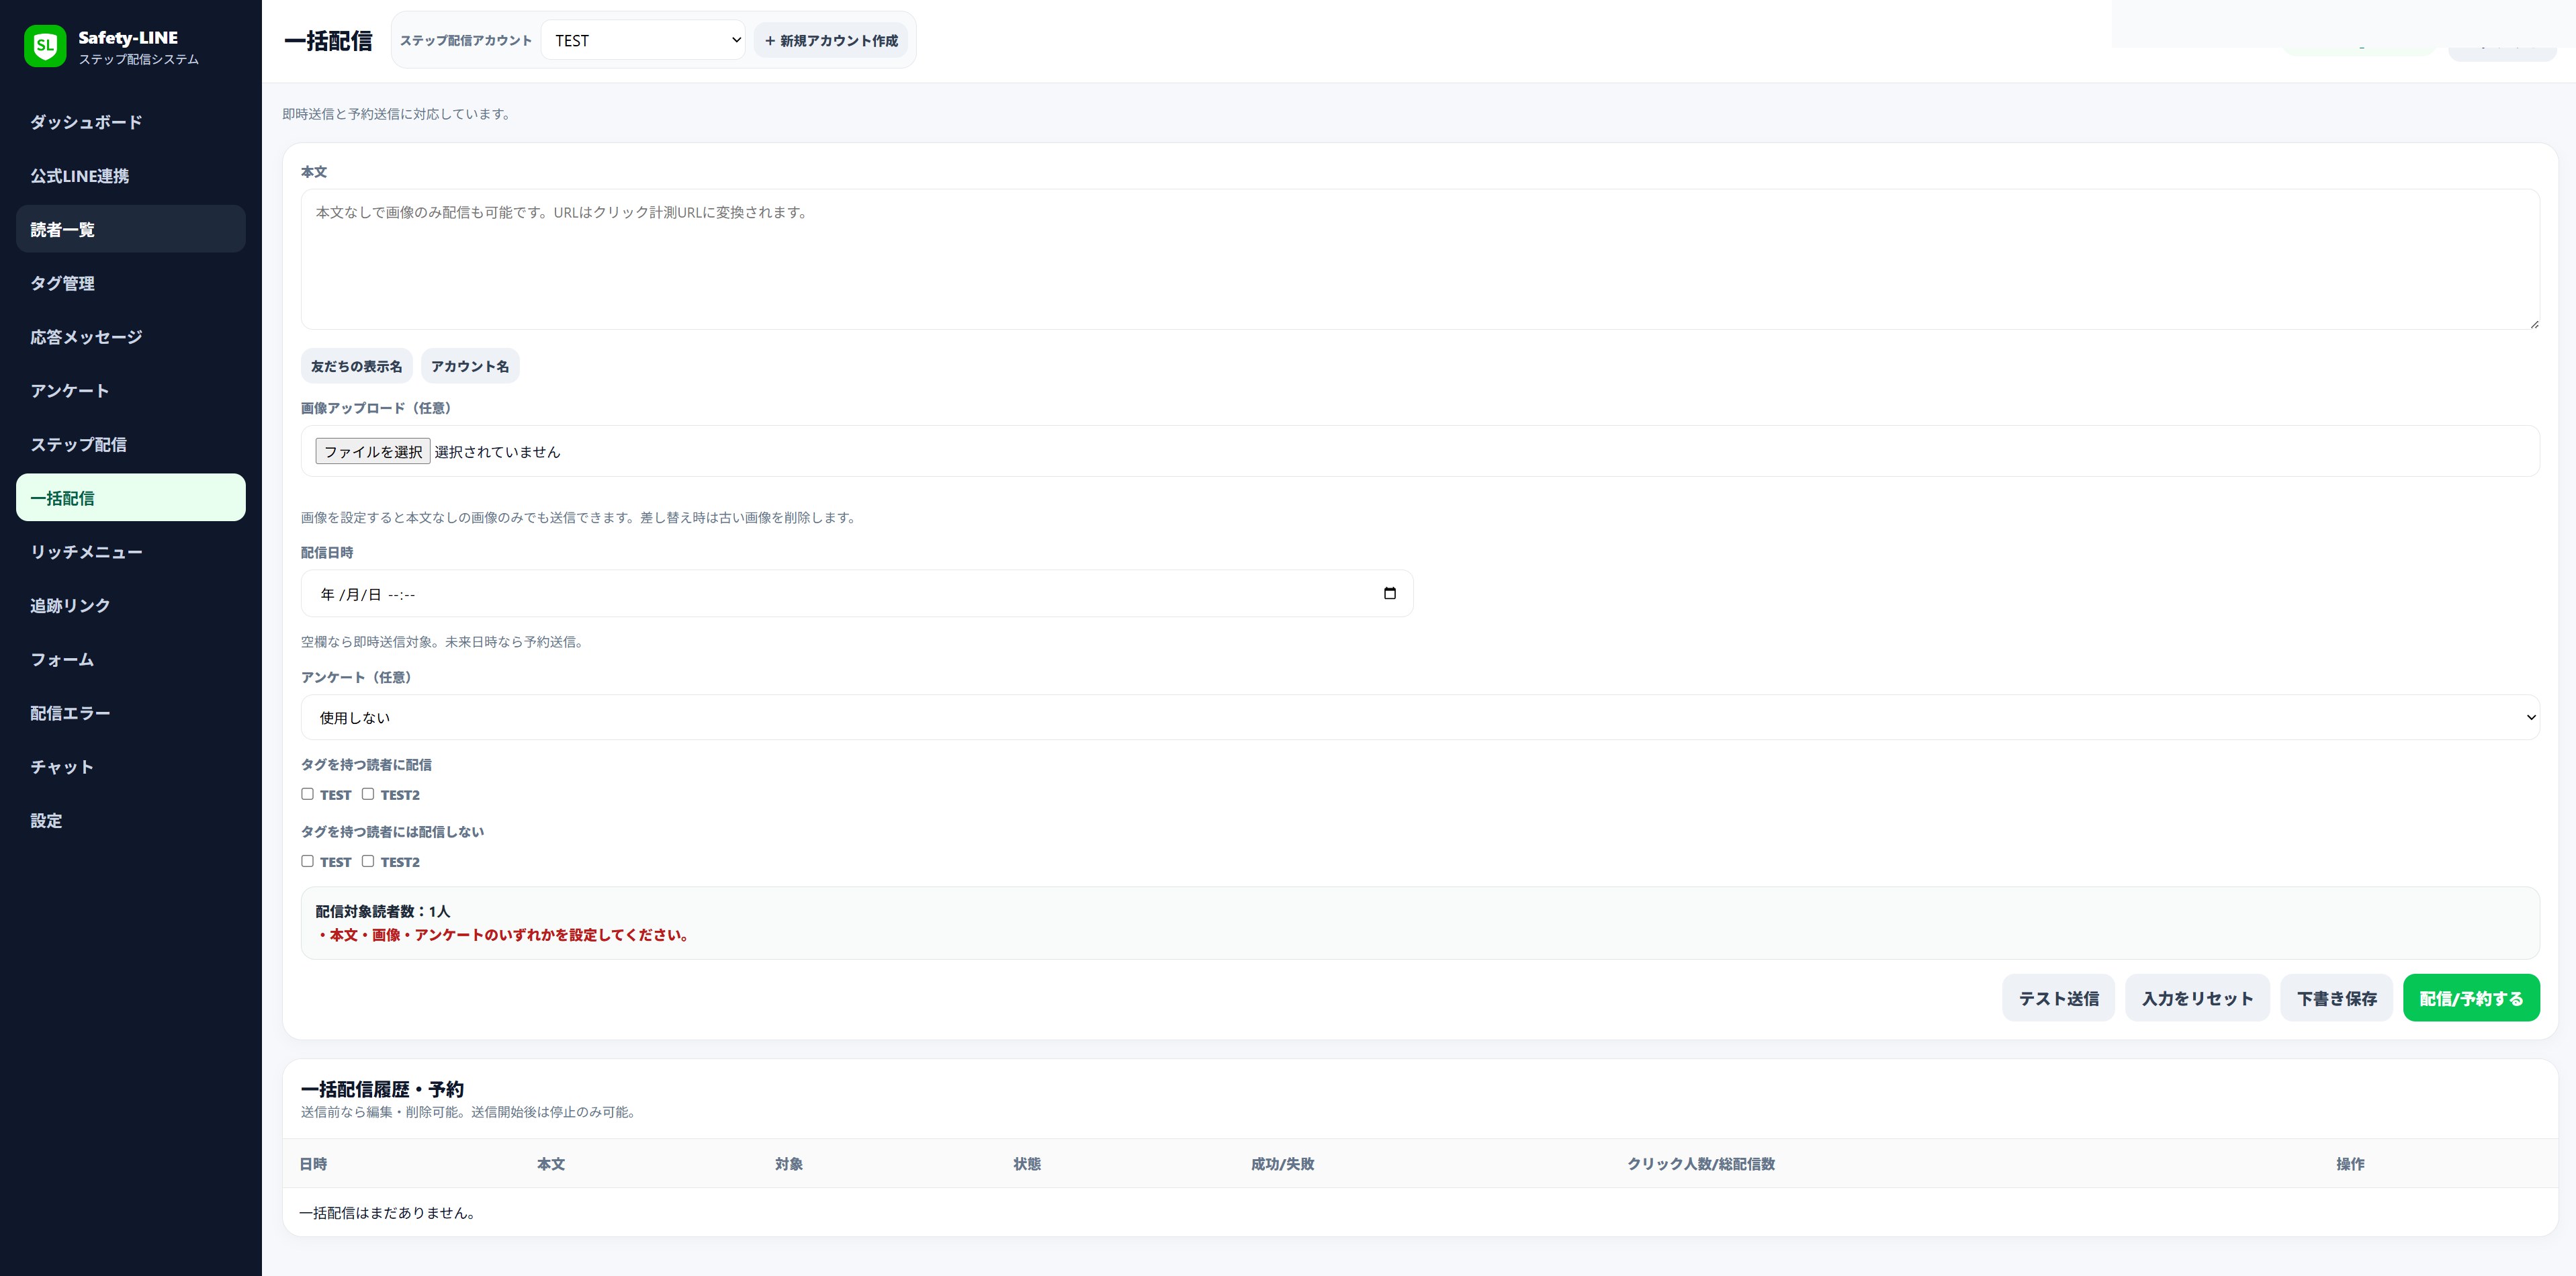Image resolution: width=2576 pixels, height=1276 pixels.
Task: Open 読者一覧 in the sidebar
Action: (131, 229)
